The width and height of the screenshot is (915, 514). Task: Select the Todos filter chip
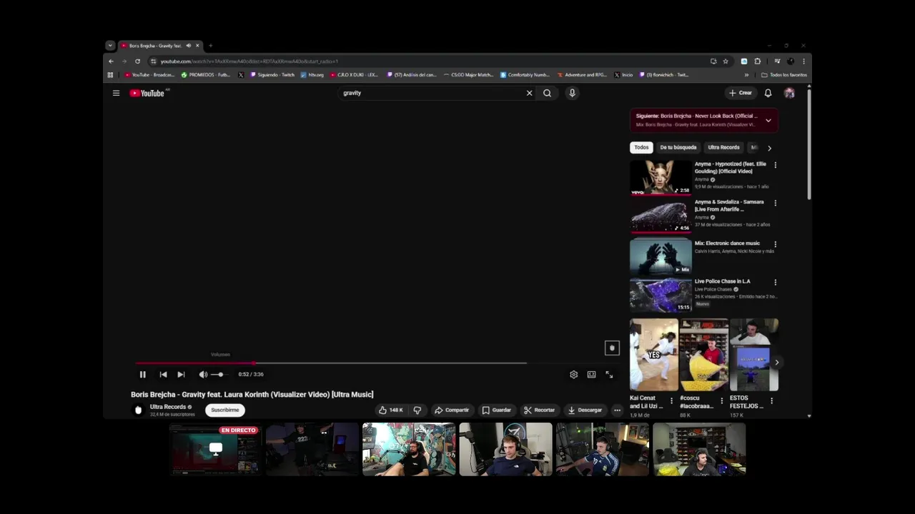(x=641, y=147)
